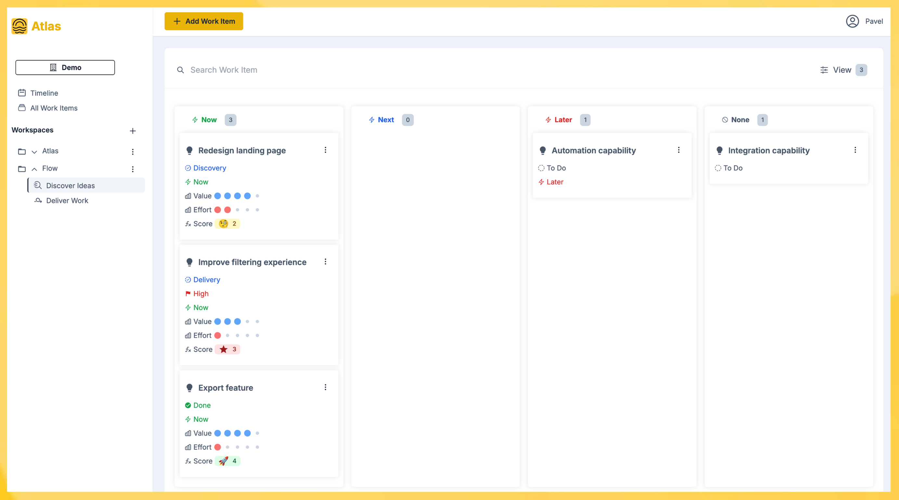Open Deliver Work view in sidebar
The height and width of the screenshot is (500, 899).
point(67,200)
